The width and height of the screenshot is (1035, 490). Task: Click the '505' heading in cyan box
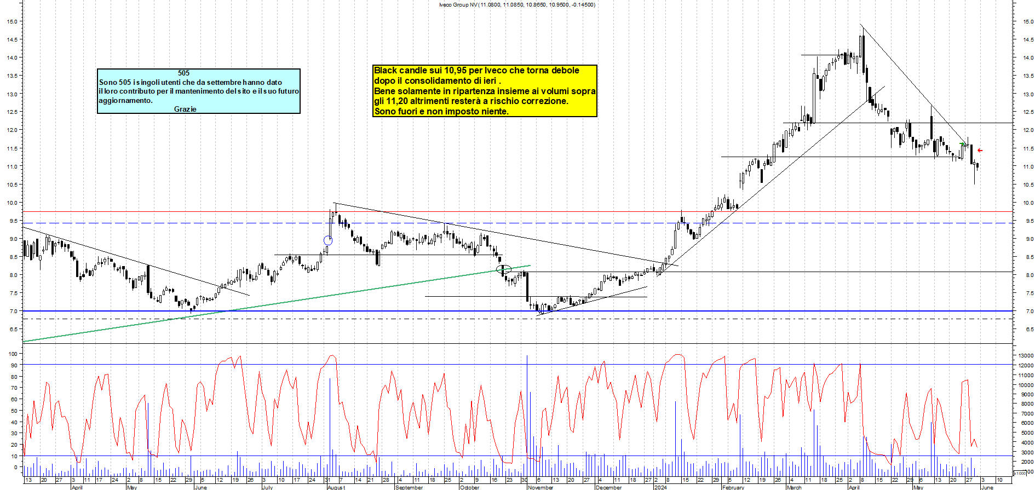(183, 73)
